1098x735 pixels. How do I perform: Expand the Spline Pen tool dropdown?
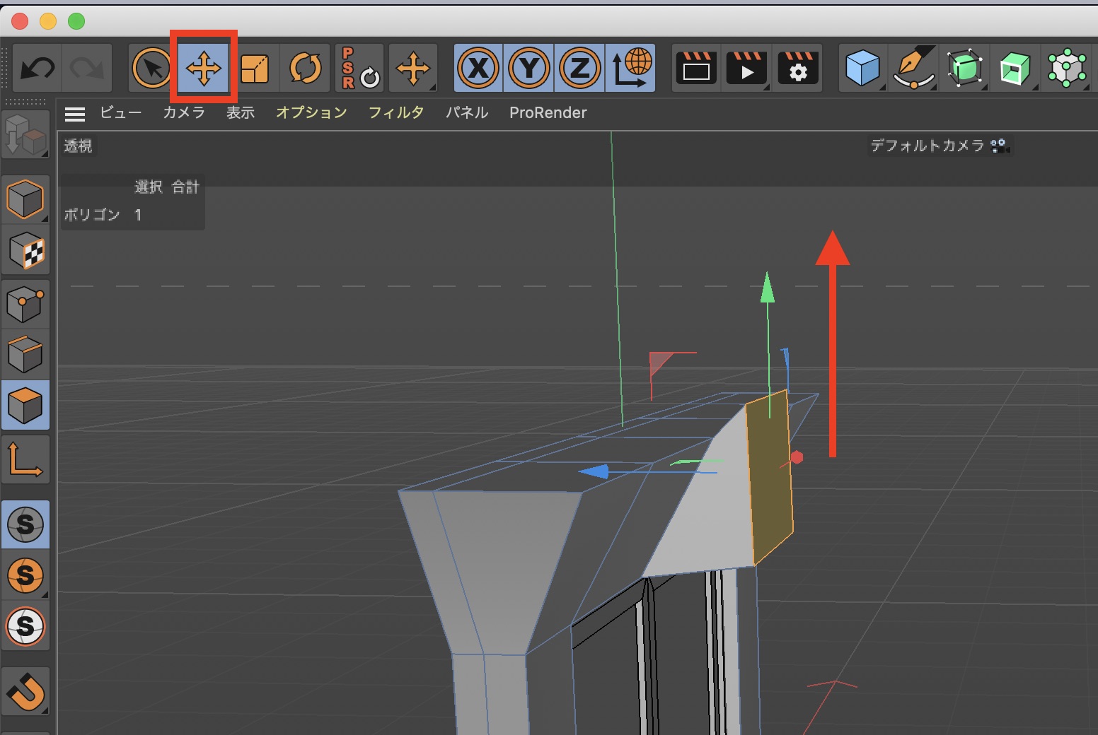coord(913,69)
